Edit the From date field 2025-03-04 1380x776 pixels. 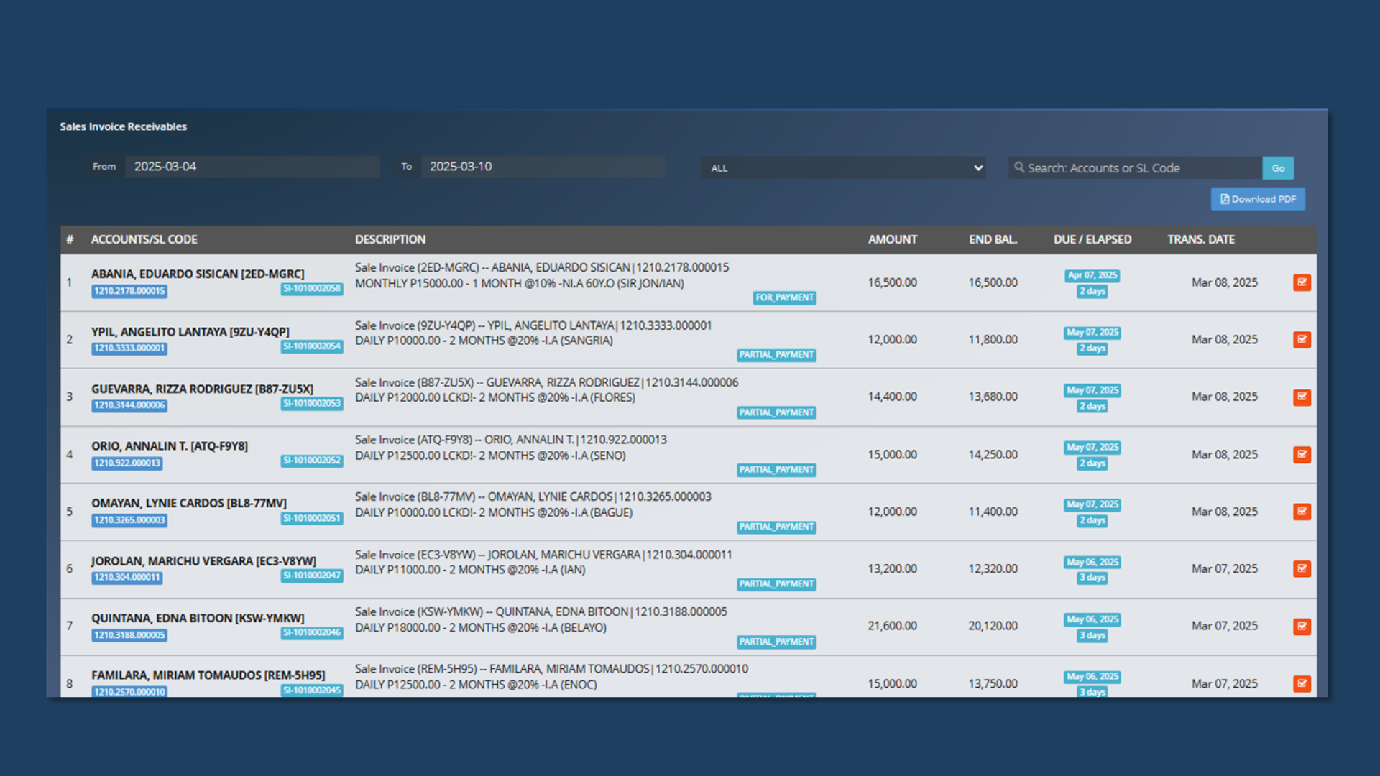pos(252,166)
